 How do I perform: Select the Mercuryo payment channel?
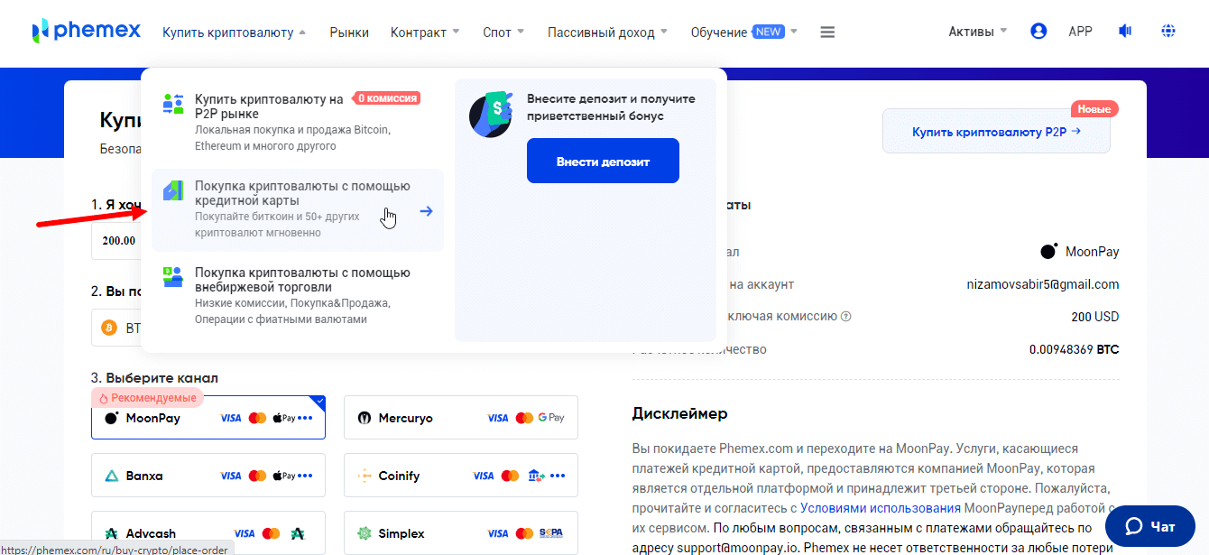[460, 418]
